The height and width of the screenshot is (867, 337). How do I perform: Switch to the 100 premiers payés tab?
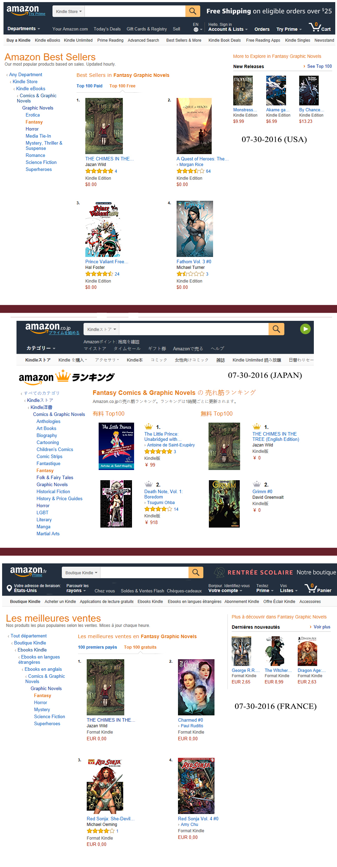[x=97, y=647]
